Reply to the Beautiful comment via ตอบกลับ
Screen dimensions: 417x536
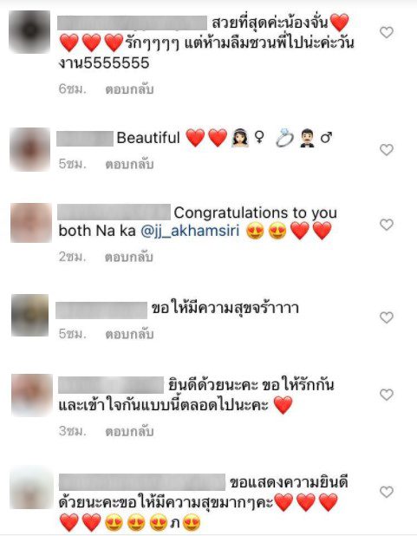click(x=129, y=164)
